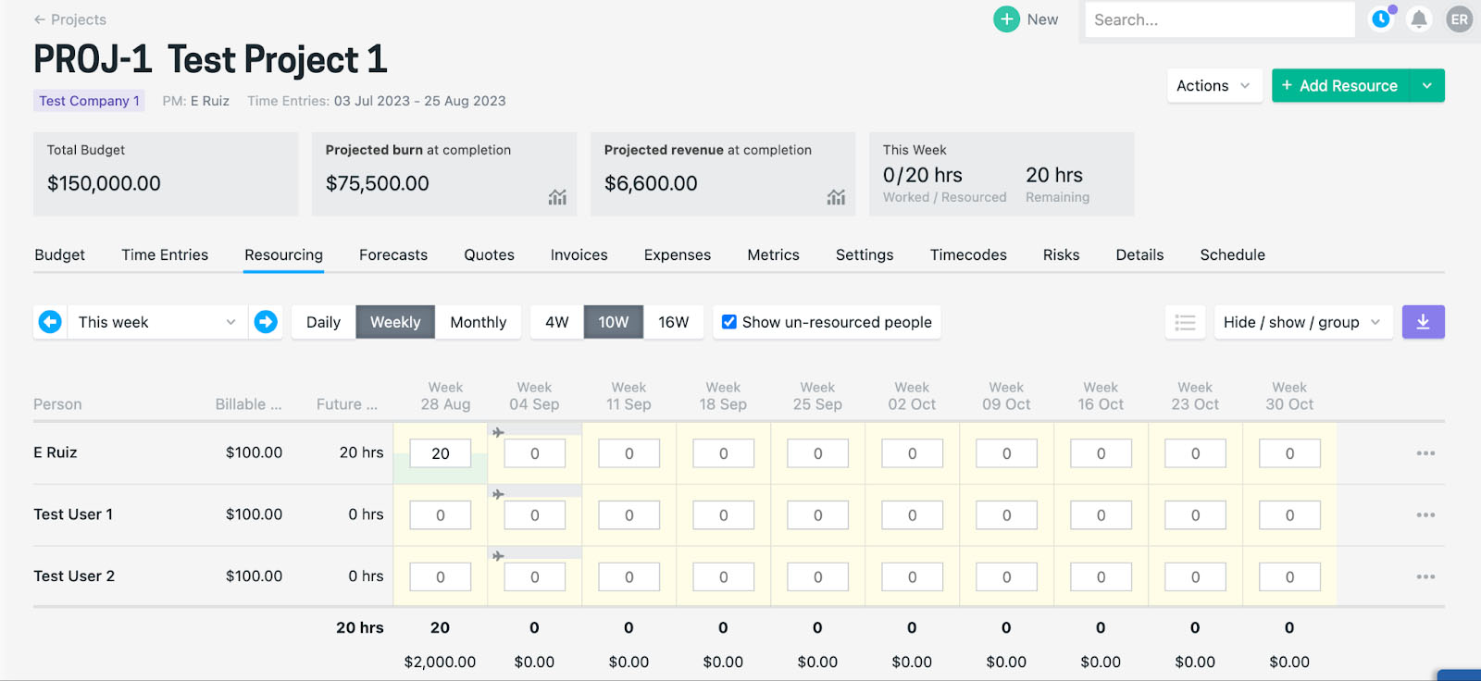This screenshot has width=1481, height=681.
Task: Uncheck Show un-resourced people checkbox
Action: pos(729,322)
